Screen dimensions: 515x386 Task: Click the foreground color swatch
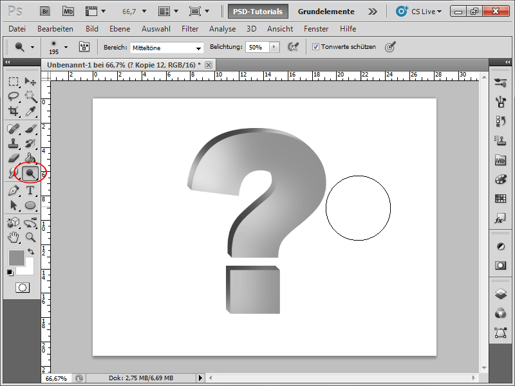pos(17,258)
